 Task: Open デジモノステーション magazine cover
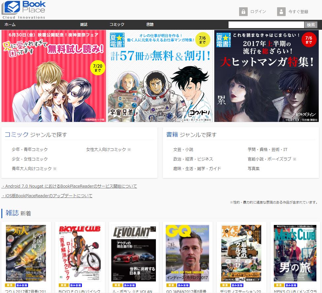(241, 253)
